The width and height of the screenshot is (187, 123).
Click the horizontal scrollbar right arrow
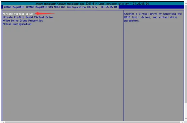pos(183,122)
